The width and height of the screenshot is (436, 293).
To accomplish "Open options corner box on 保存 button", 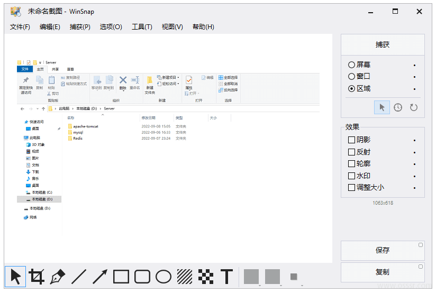I will pyautogui.click(x=421, y=245).
